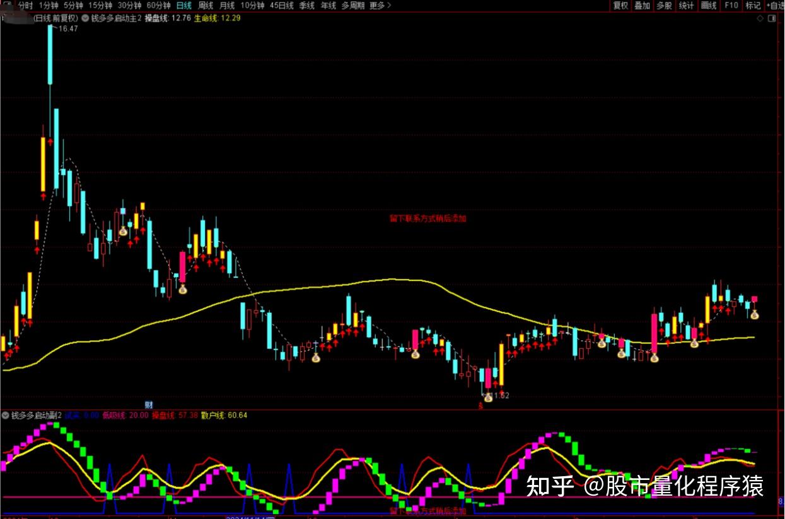Switch to the 月线 monthly tab
This screenshot has width=785, height=519.
click(x=227, y=5)
